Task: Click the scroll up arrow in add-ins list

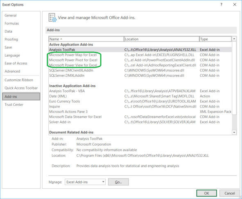Action: (234, 39)
